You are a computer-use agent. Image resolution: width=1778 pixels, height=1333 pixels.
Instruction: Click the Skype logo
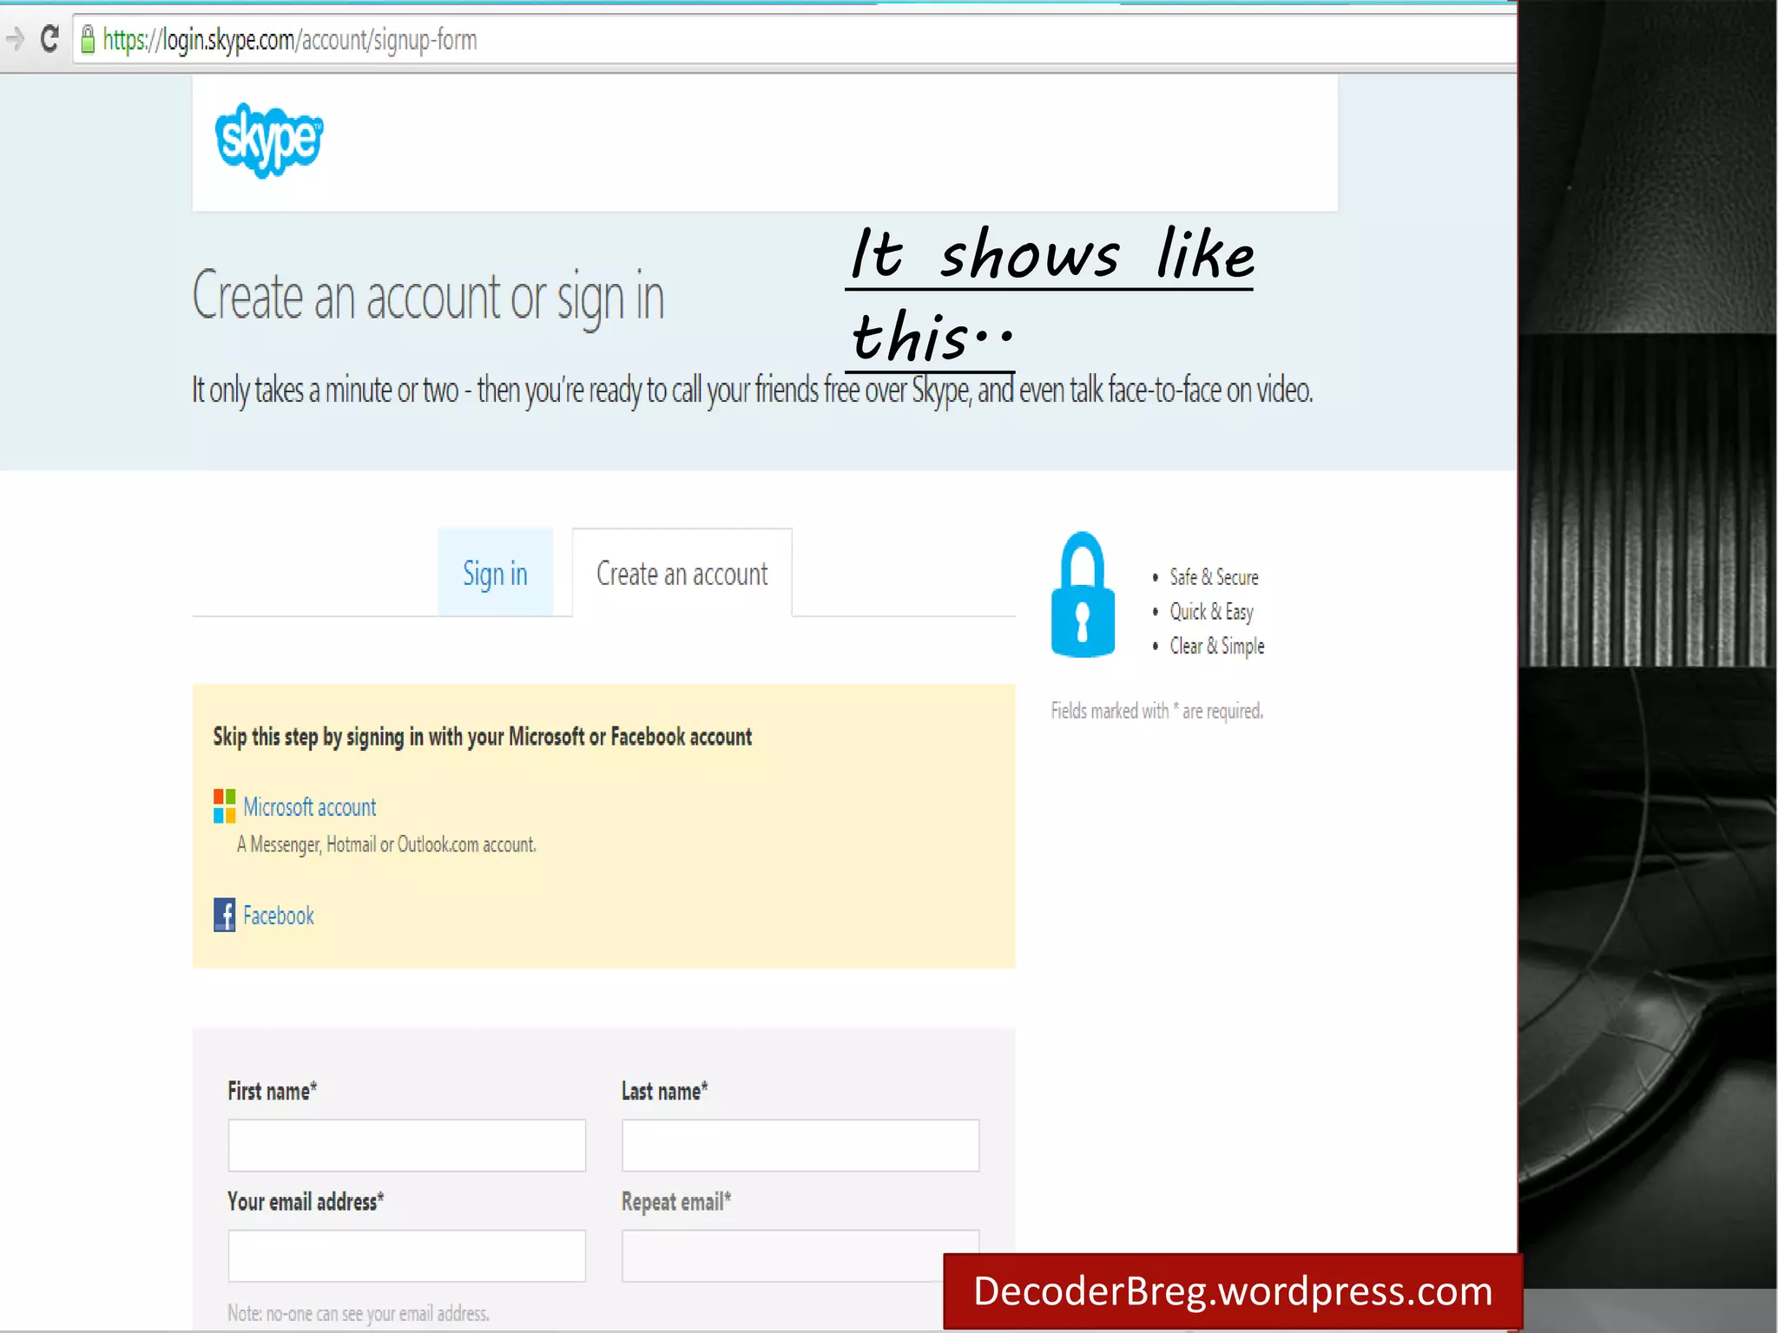click(x=269, y=140)
